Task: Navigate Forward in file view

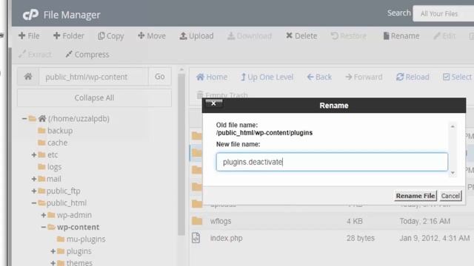Action: pos(364,77)
